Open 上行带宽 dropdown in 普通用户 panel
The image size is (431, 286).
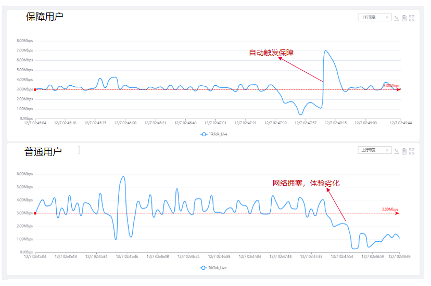pyautogui.click(x=374, y=150)
